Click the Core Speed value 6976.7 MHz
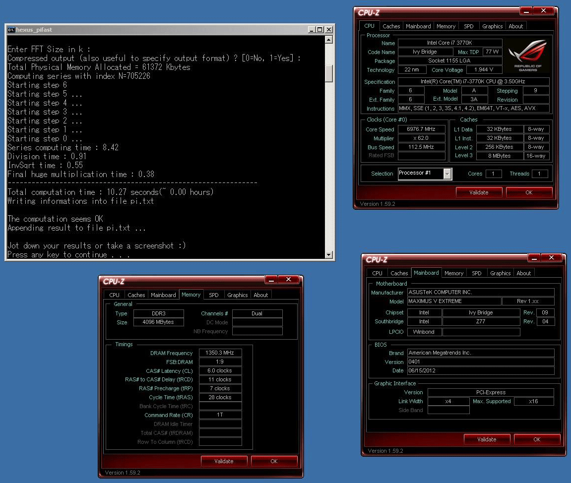The image size is (571, 483). coord(421,129)
